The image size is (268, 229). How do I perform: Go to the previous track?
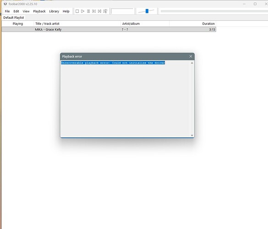pos(94,11)
